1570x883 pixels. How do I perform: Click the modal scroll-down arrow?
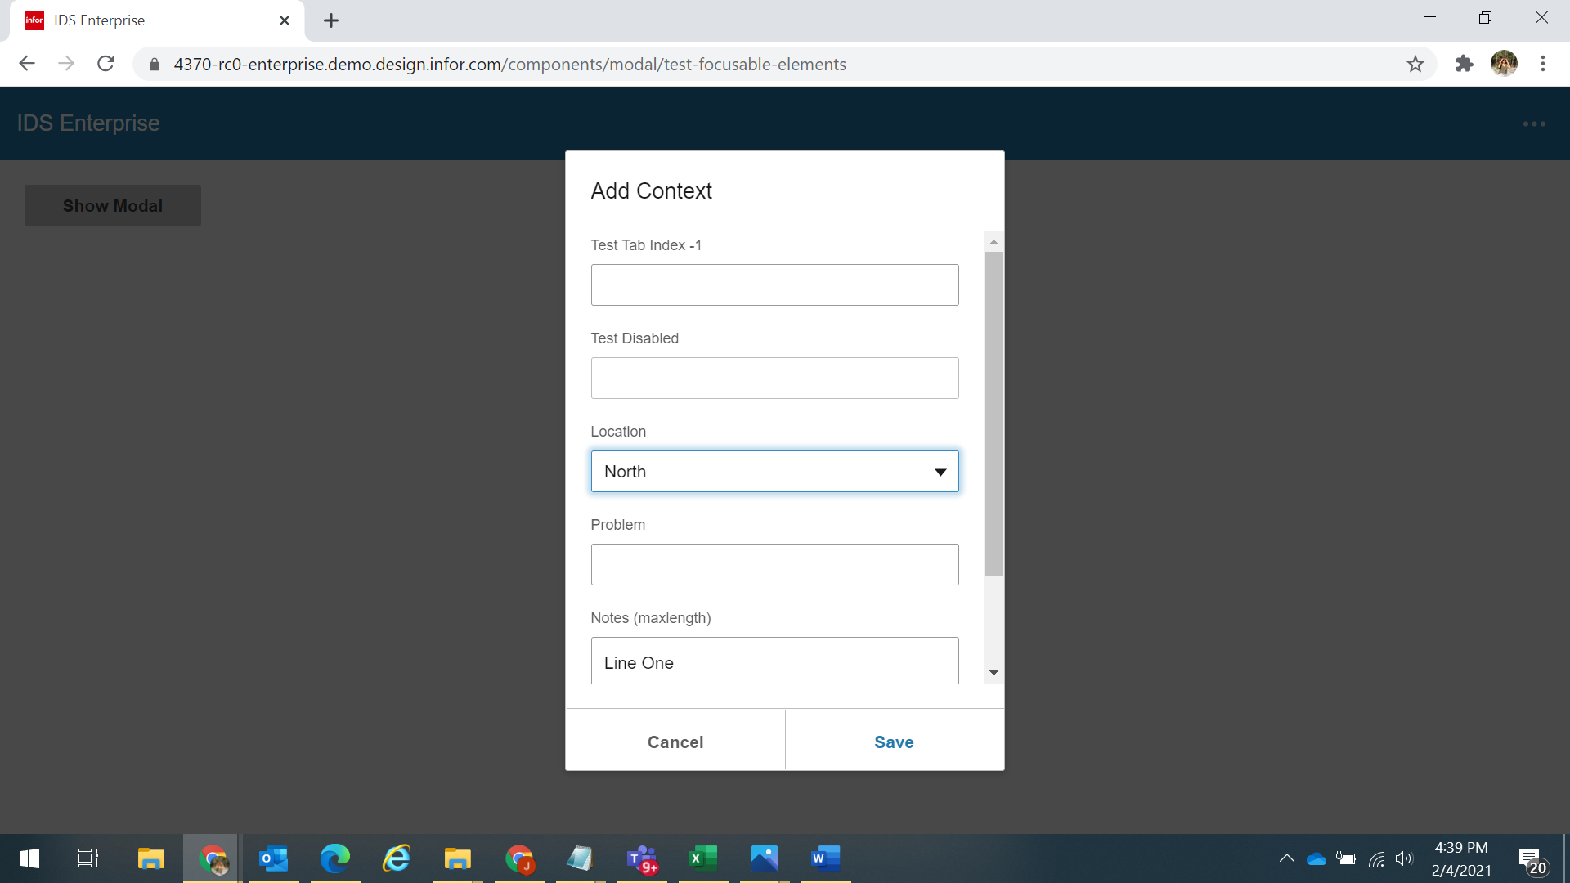(x=994, y=673)
